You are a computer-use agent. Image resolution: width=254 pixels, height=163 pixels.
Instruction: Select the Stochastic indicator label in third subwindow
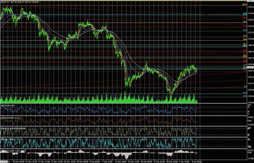13,128
